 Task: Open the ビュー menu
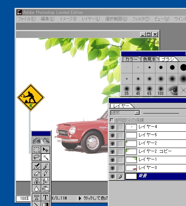[162, 19]
